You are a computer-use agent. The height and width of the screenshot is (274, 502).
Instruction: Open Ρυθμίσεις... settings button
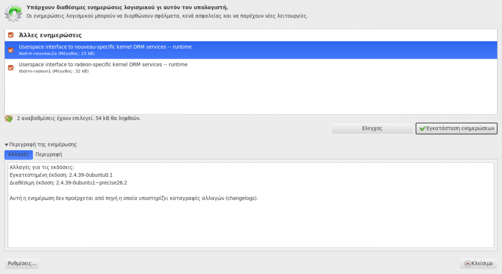(x=22, y=264)
